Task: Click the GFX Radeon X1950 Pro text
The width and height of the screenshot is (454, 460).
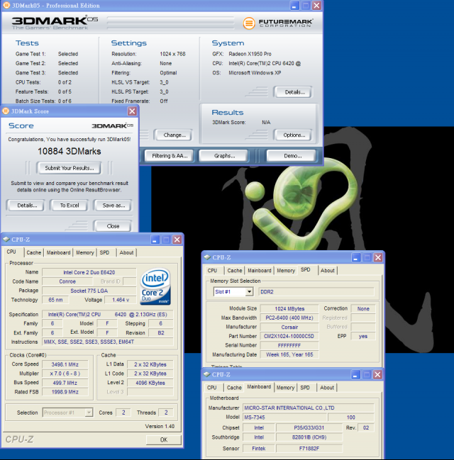Action: (x=250, y=54)
